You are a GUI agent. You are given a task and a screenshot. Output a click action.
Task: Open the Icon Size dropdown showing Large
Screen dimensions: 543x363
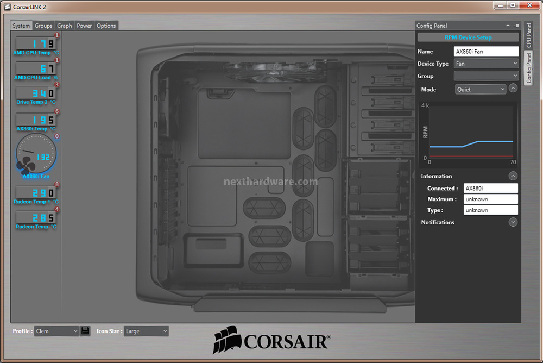(146, 331)
